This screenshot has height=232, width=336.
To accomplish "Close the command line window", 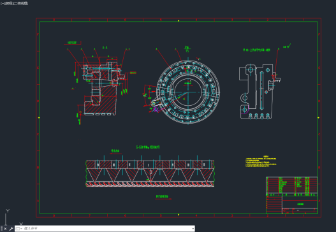I will click(x=5, y=229).
